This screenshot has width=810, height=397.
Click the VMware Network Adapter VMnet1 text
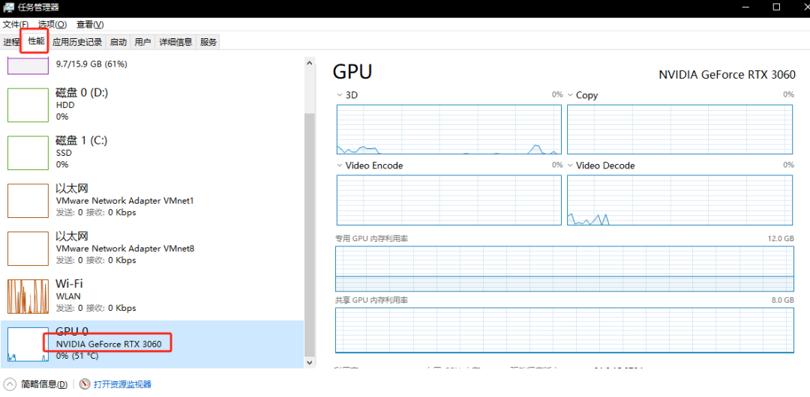pyautogui.click(x=124, y=200)
